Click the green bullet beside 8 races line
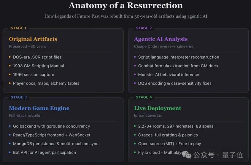Viewport: 251px width, 165px height. tap(135, 135)
